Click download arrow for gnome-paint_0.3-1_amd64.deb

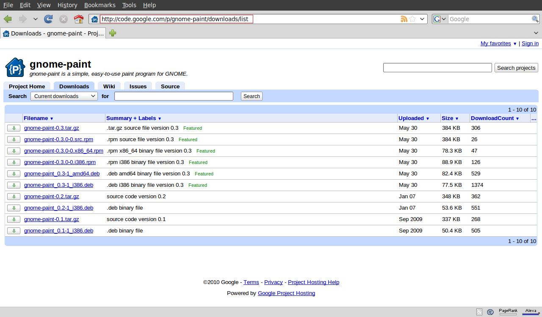[x=14, y=174]
